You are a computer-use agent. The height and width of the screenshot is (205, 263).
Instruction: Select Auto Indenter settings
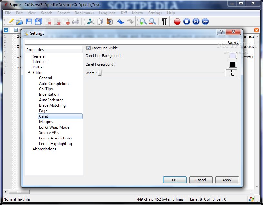point(51,100)
